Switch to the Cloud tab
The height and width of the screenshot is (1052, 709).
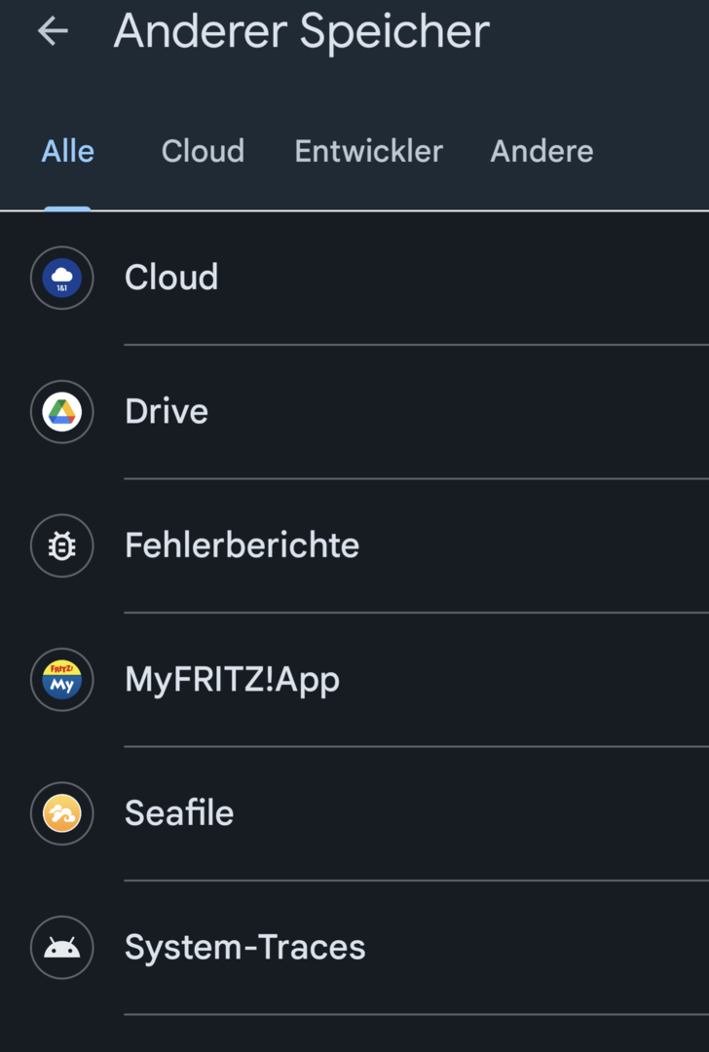tap(203, 152)
